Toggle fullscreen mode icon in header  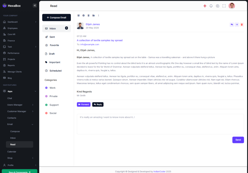[224, 6]
